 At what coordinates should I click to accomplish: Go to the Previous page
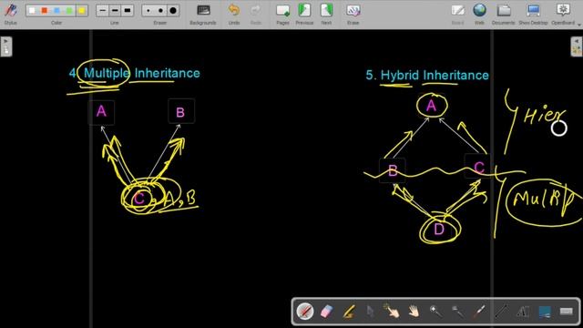coord(304,14)
